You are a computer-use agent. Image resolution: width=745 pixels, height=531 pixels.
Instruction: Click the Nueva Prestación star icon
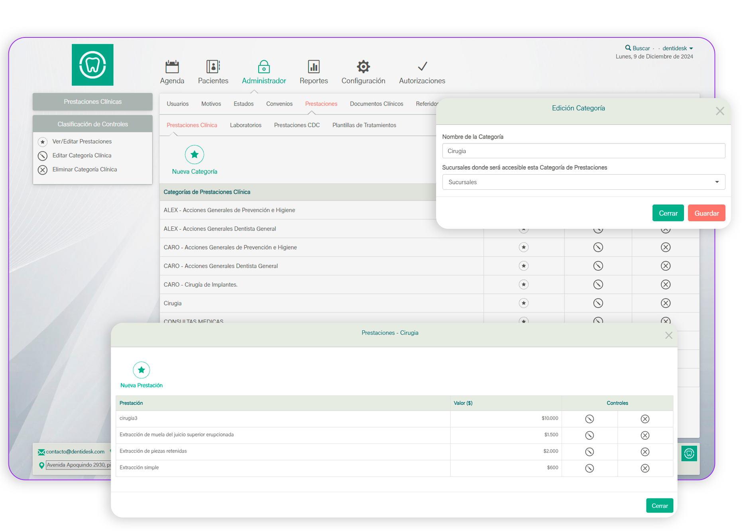click(x=142, y=370)
